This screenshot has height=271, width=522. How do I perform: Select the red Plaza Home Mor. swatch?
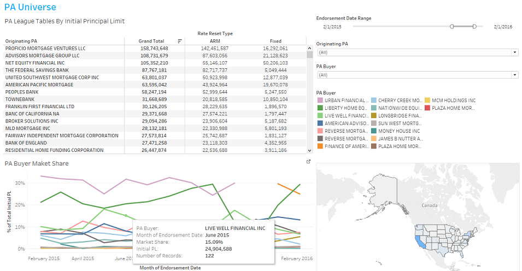pos(427,108)
